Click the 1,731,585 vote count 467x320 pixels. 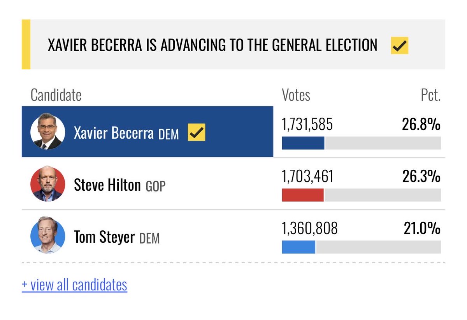click(307, 125)
